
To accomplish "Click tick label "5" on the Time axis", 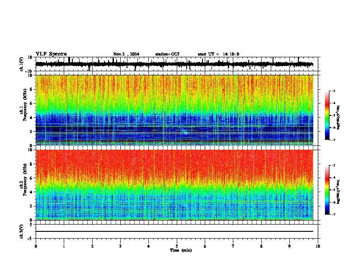I will click(177, 246).
